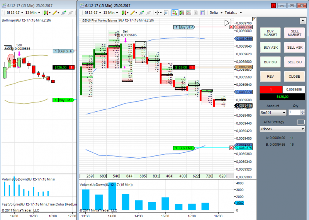The height and width of the screenshot is (220, 309).
Task: Select Buy STP flag in left window chart
Action: (x=64, y=51)
